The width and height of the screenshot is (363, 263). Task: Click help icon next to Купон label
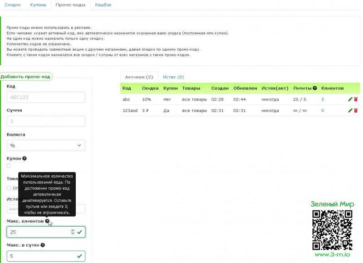(x=25, y=158)
